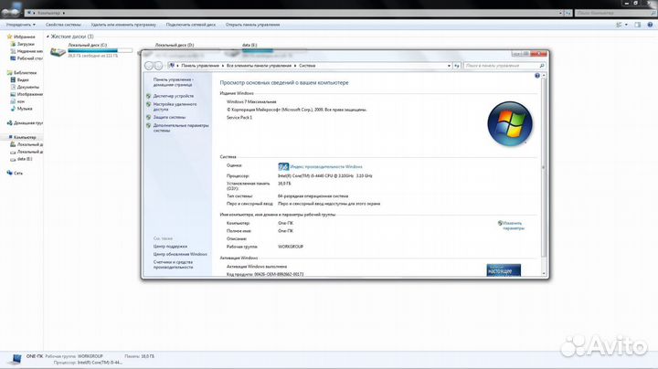The image size is (658, 369).
Task: Open Упорядочить dropdown menu
Action: [x=20, y=24]
